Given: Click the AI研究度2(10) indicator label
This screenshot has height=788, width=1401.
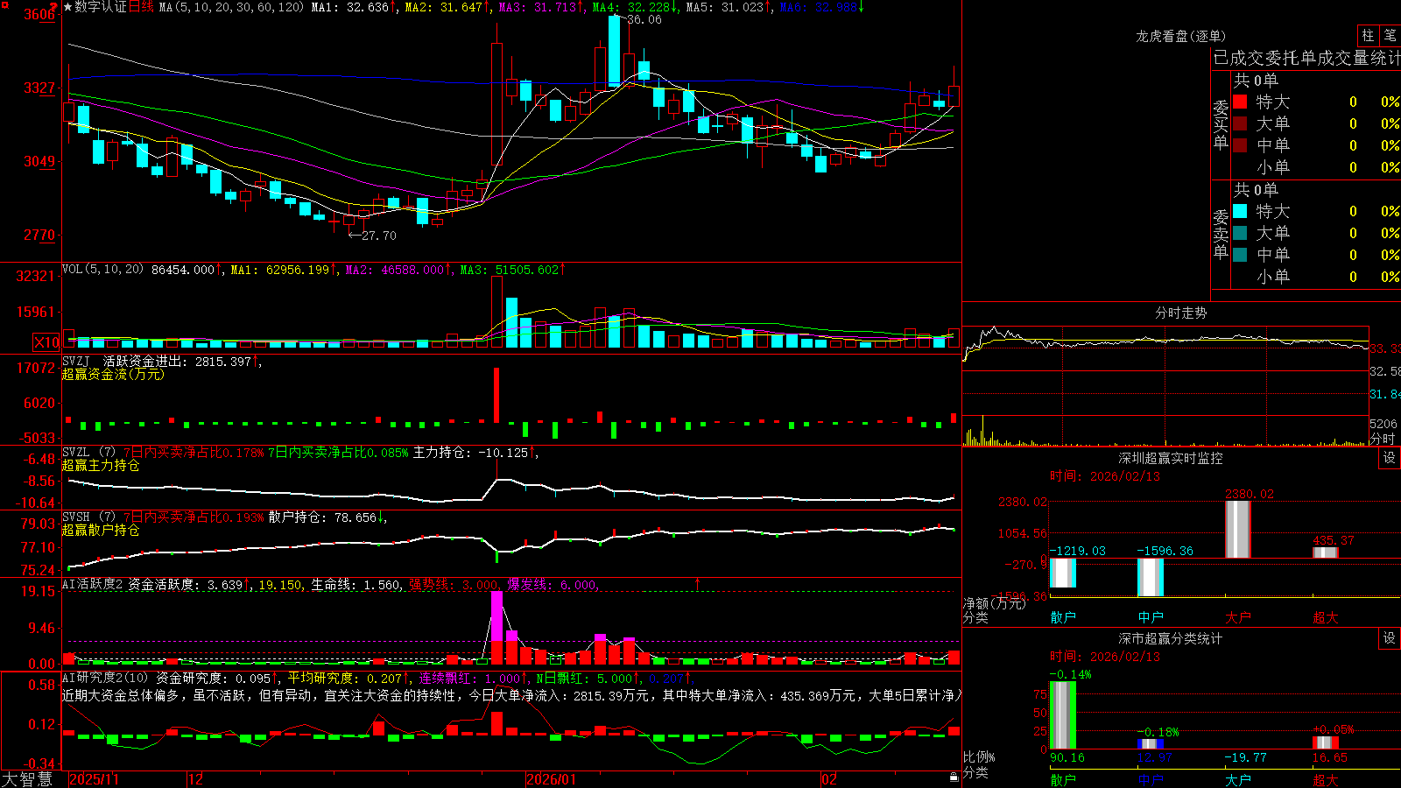Looking at the screenshot, I should click(105, 678).
